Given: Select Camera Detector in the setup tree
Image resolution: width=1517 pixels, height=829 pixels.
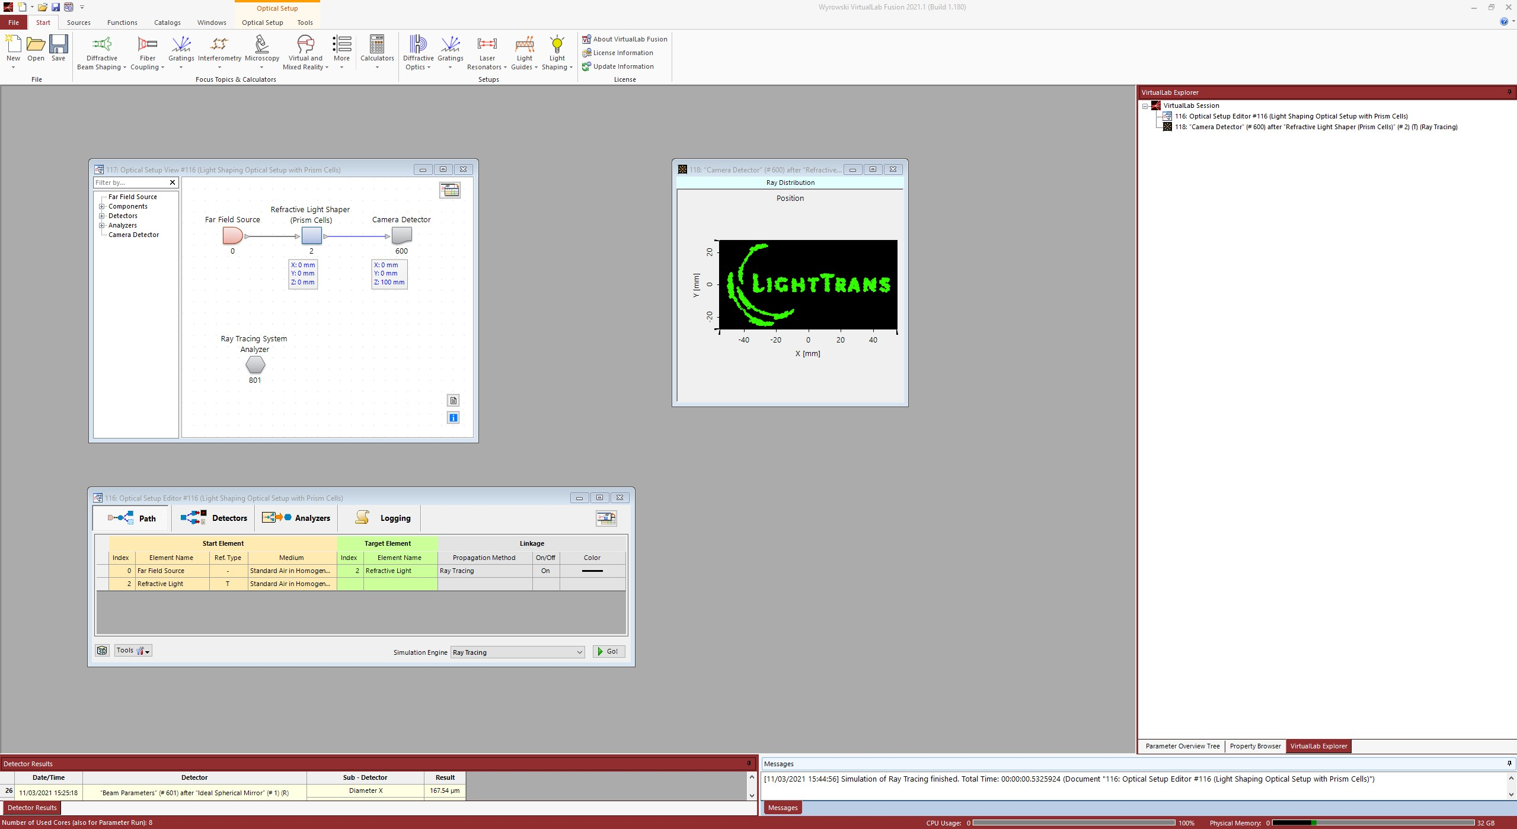Looking at the screenshot, I should pos(133,235).
